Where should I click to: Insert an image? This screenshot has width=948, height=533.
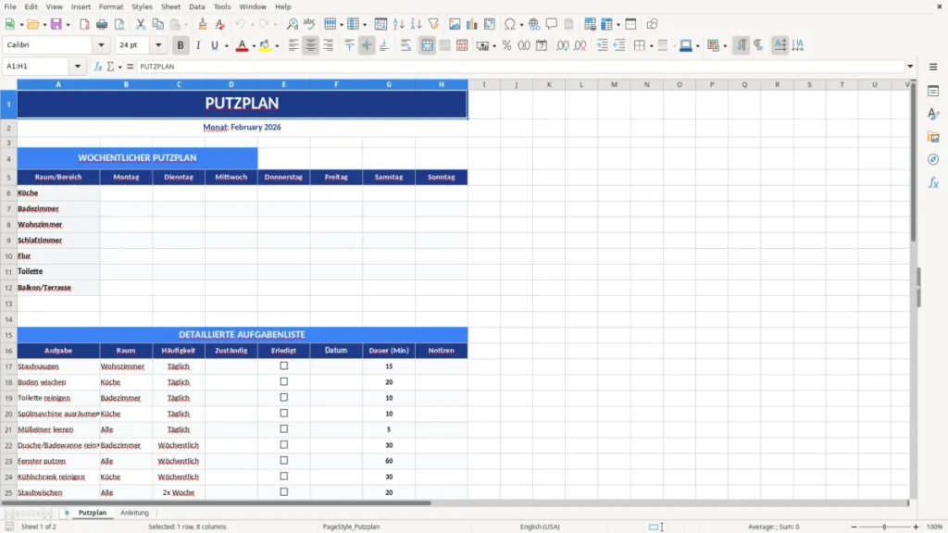tap(455, 24)
